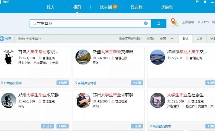Click the magnifier search button

click(x=158, y=23)
